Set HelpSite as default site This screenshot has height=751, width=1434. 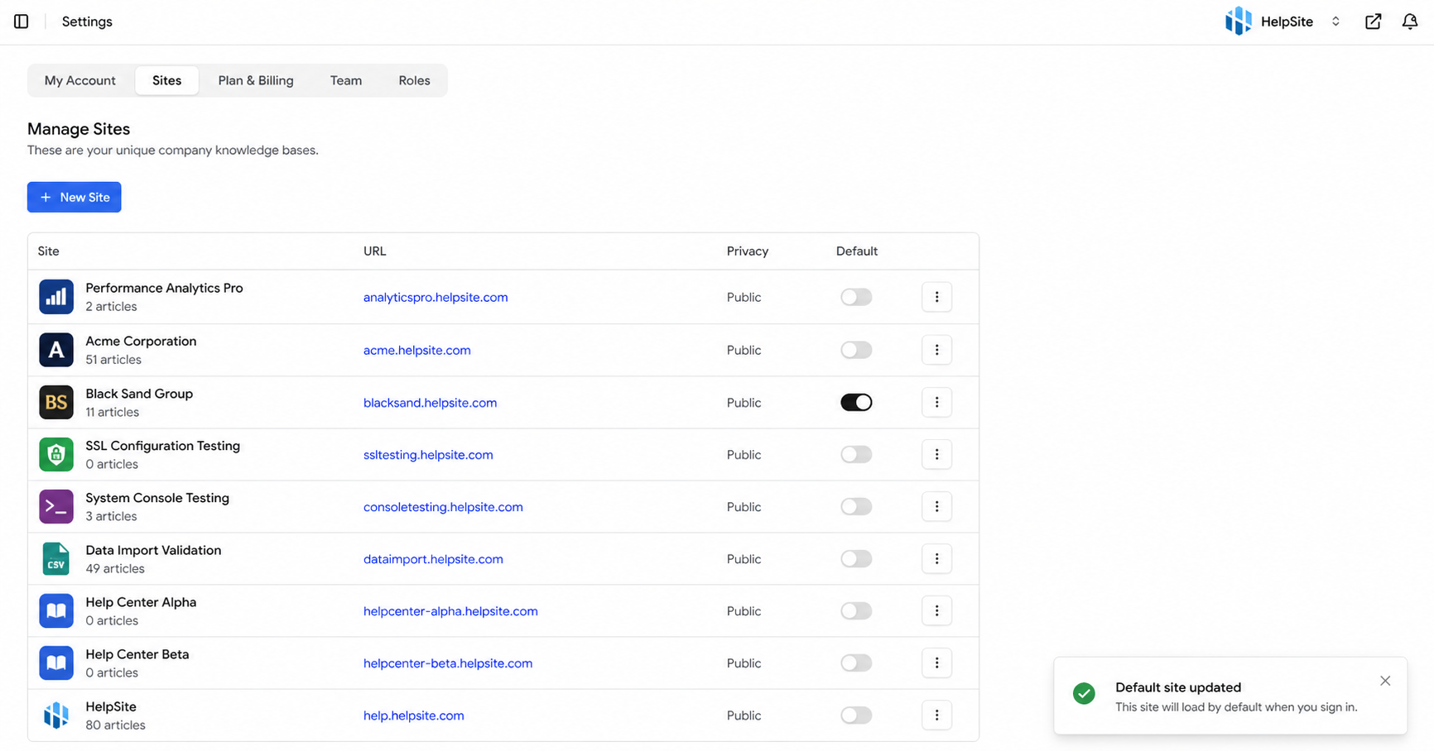pyautogui.click(x=856, y=715)
